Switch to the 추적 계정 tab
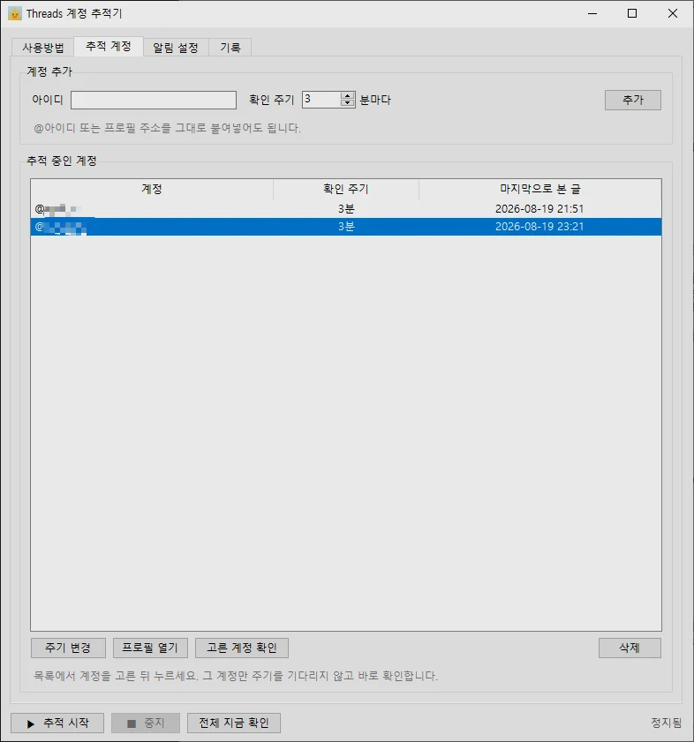Image resolution: width=694 pixels, height=742 pixels. point(109,47)
